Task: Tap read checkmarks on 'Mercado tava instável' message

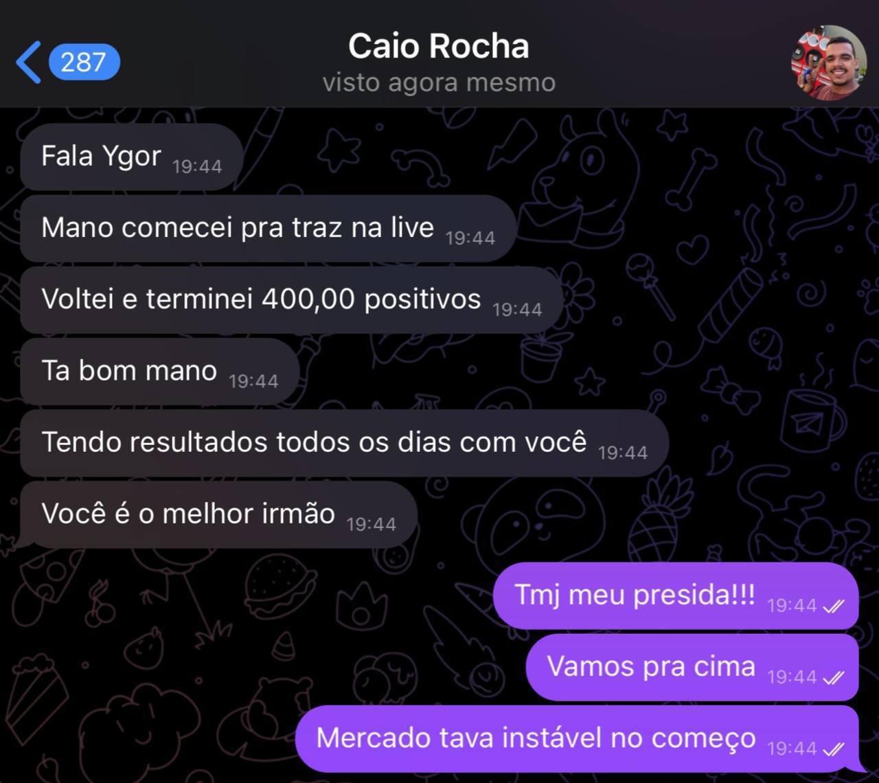Action: pyautogui.click(x=833, y=749)
